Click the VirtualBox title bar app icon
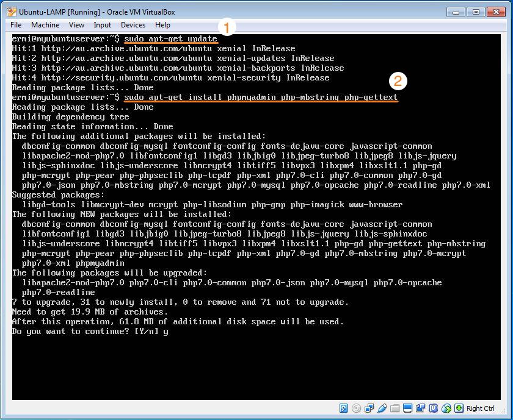Viewport: 513px width, 420px height. (12, 12)
